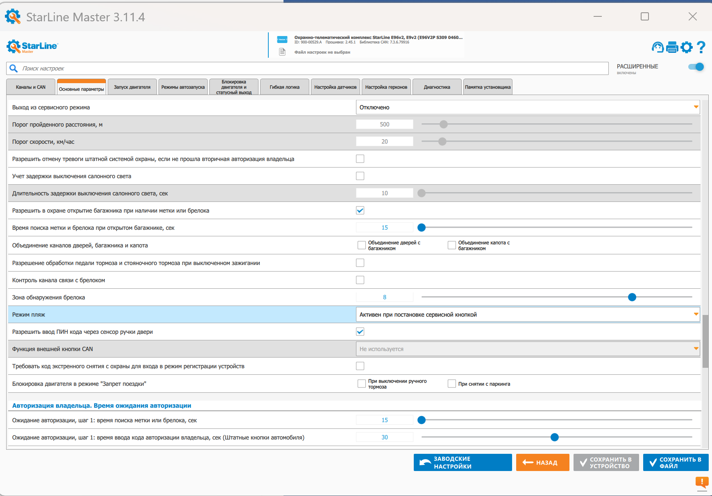This screenshot has height=496, width=712.
Task: Check 'Требовать код экстренного снятия с охраны' box
Action: (360, 366)
